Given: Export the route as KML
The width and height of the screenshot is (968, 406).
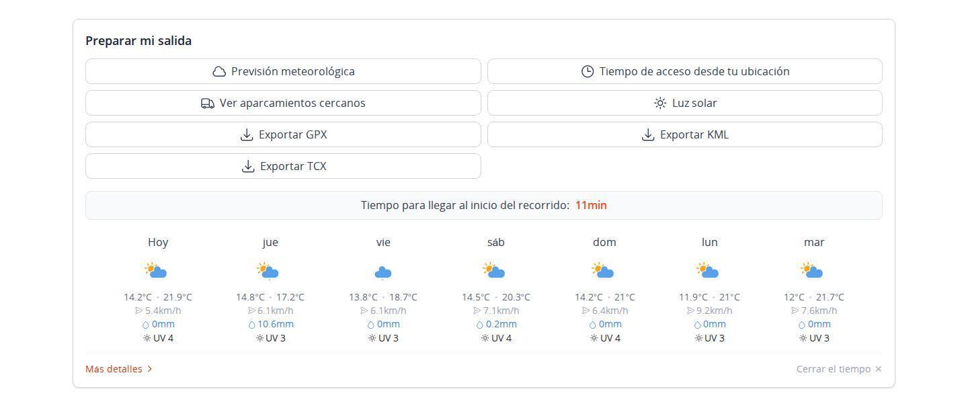Looking at the screenshot, I should tap(684, 134).
